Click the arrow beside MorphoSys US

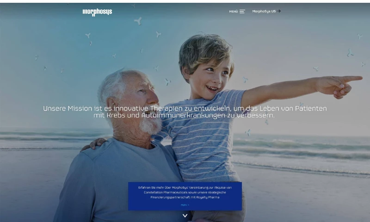[x=279, y=11]
